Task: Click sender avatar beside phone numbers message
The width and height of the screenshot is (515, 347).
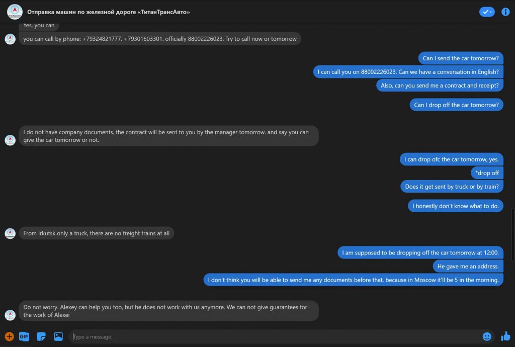Action: click(x=10, y=39)
